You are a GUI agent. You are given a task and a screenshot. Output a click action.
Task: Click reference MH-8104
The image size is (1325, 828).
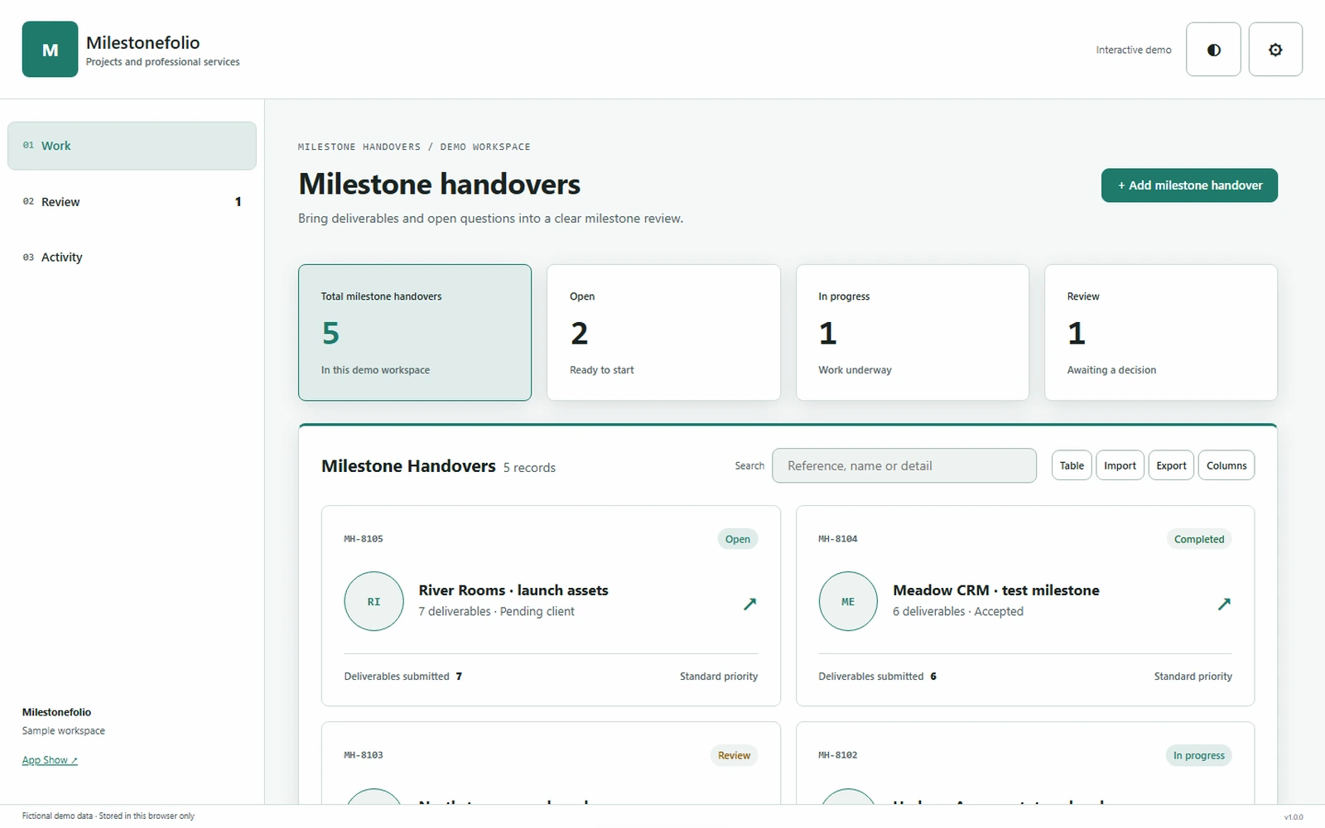[x=838, y=539]
